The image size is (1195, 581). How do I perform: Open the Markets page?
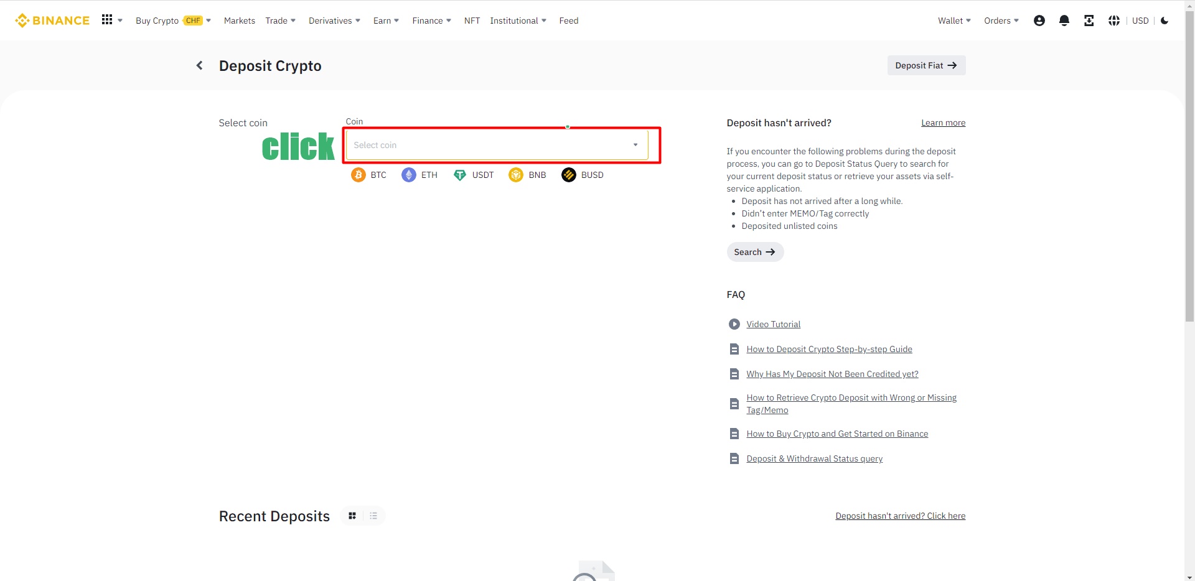240,21
